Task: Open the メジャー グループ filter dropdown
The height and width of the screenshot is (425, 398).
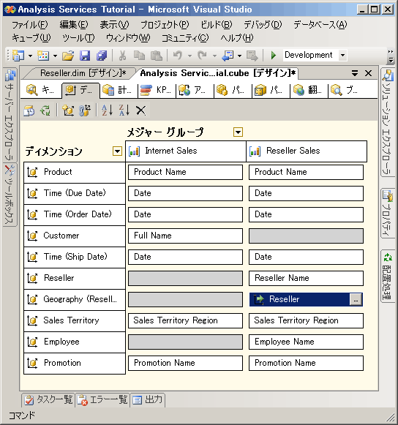Action: tap(238, 132)
